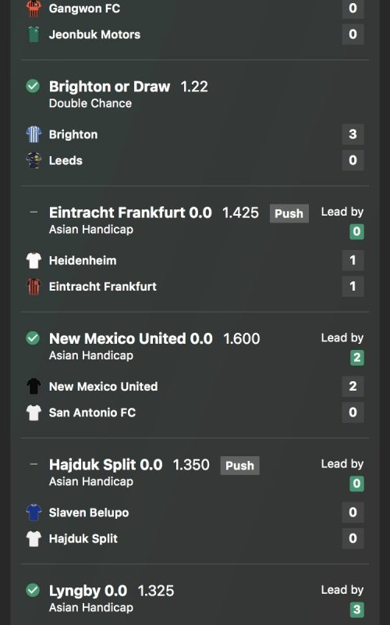Image resolution: width=390 pixels, height=625 pixels.
Task: Click the green checkmark beside Brighton or Draw
Action: pos(33,86)
